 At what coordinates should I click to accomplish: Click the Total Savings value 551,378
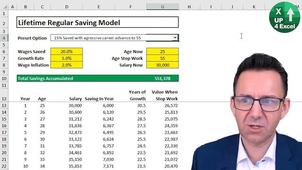[x=162, y=78]
